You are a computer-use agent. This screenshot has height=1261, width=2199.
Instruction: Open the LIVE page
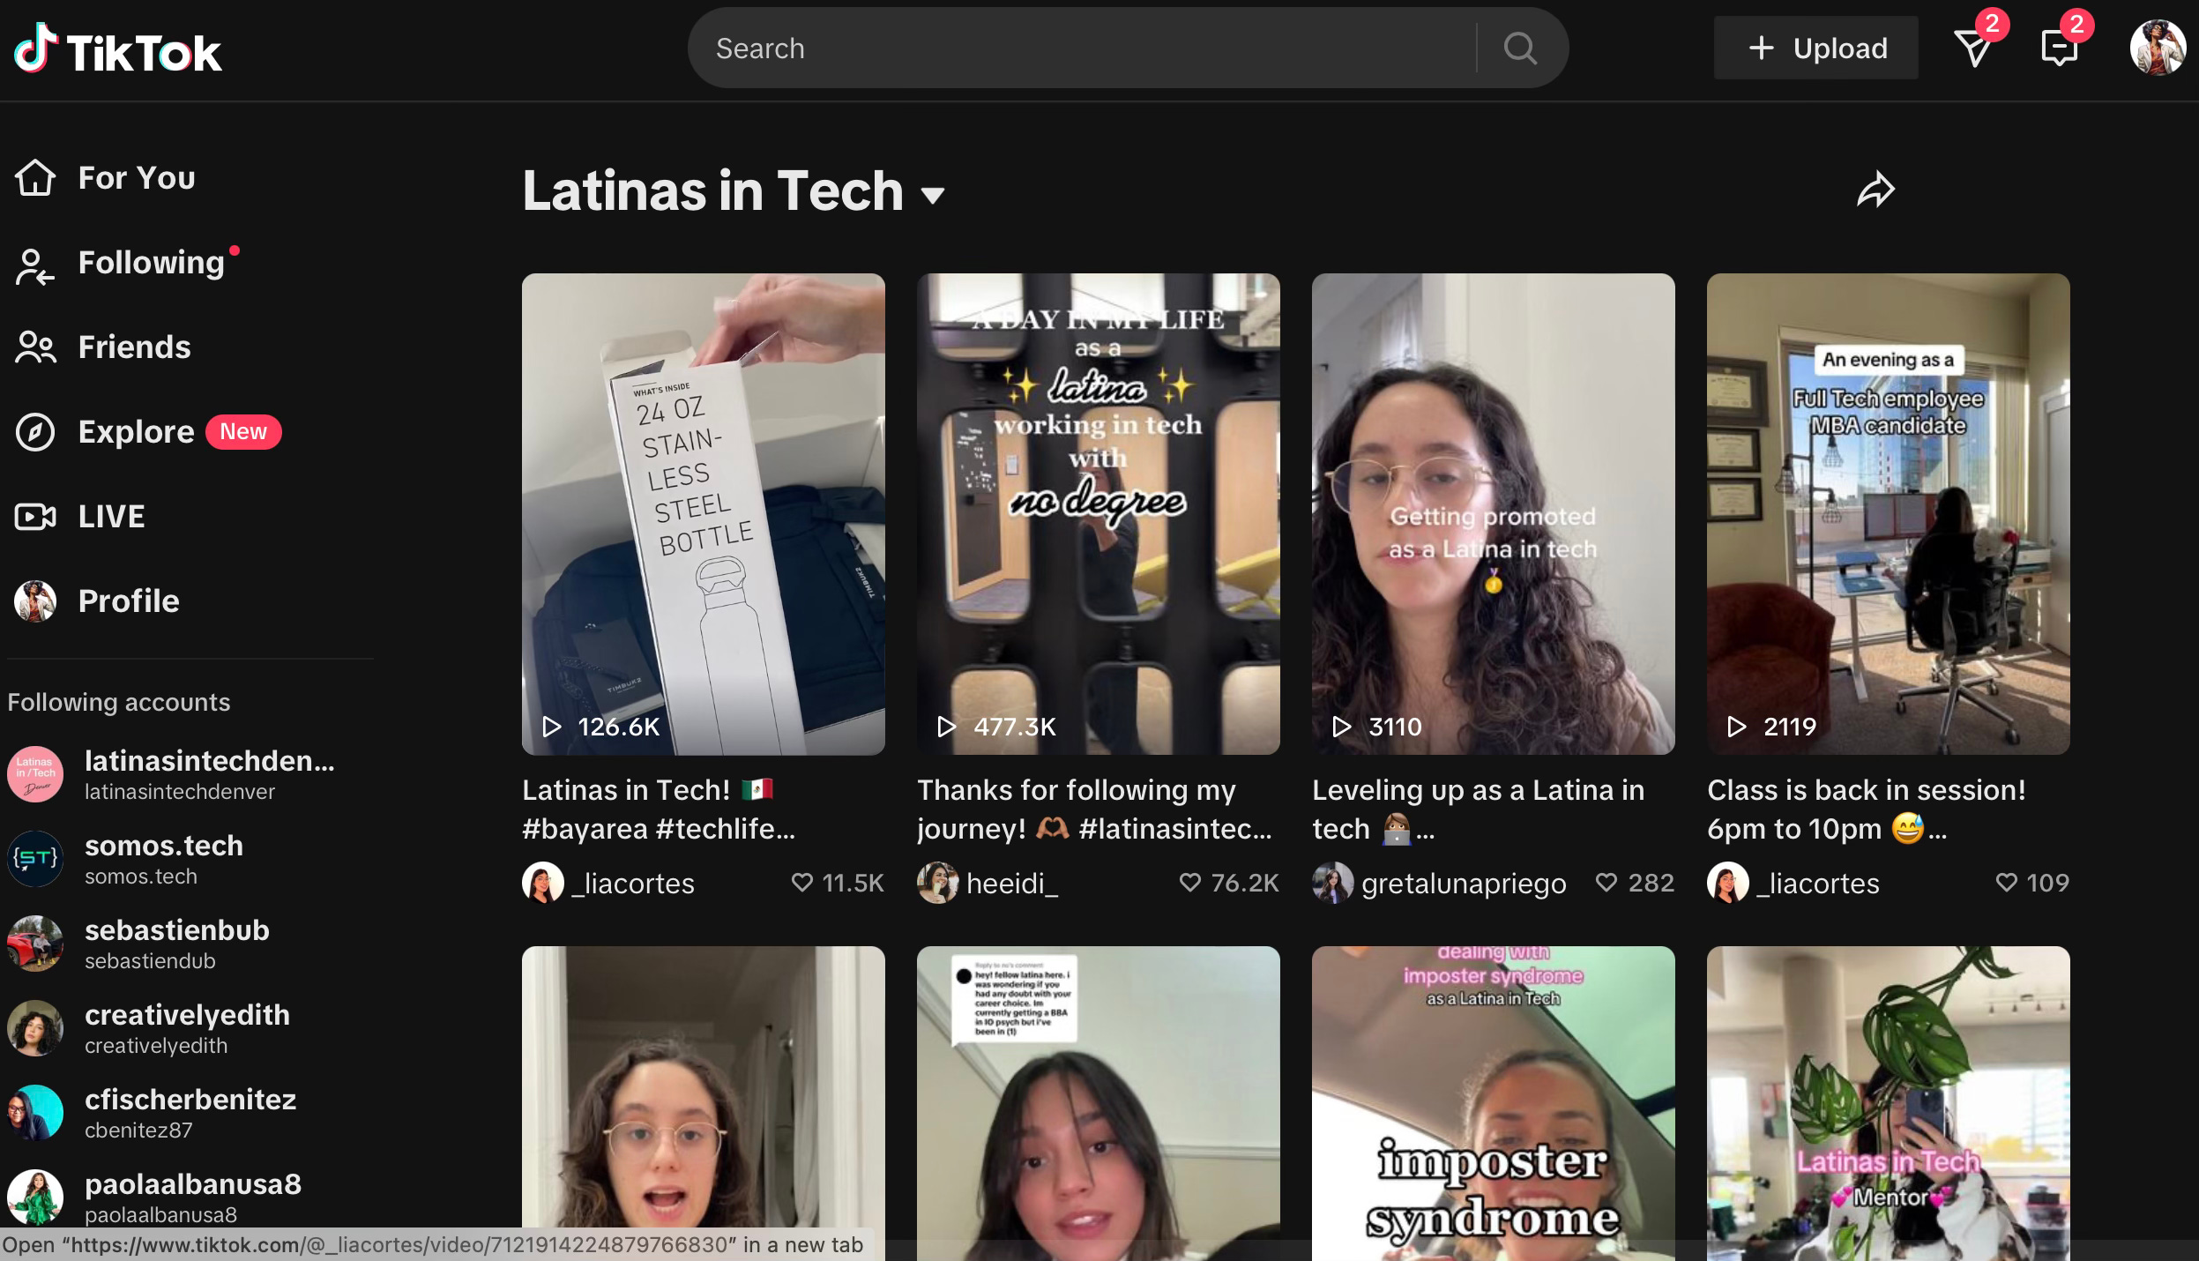(x=112, y=516)
